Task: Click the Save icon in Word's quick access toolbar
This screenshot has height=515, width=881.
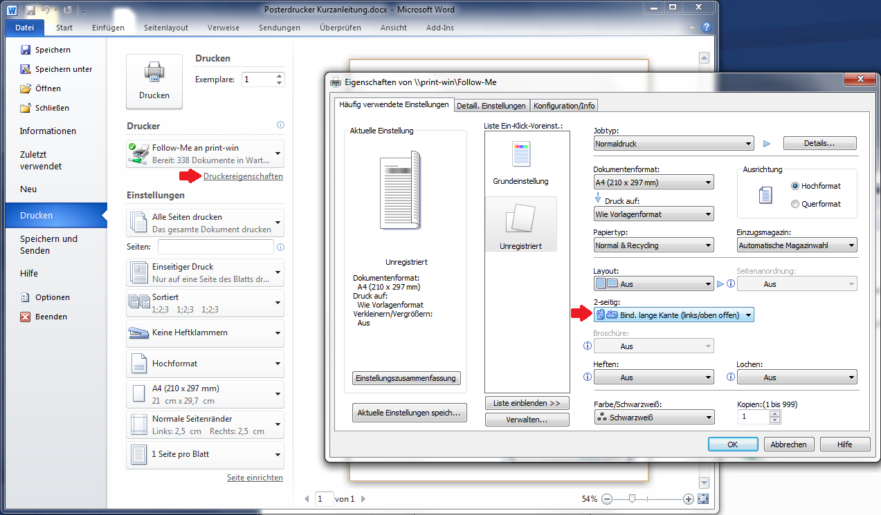Action: 32,10
